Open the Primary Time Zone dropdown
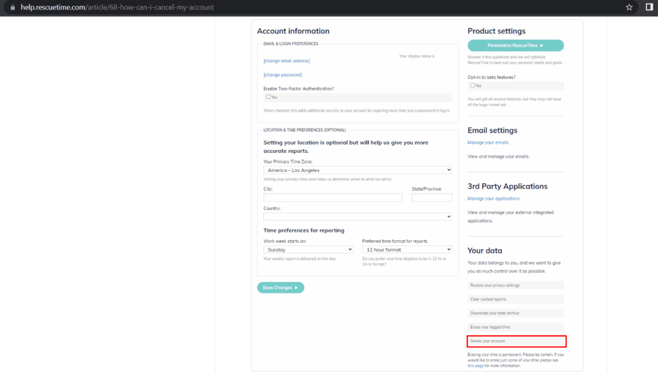Screen dimensions: 658x373 tap(357, 170)
